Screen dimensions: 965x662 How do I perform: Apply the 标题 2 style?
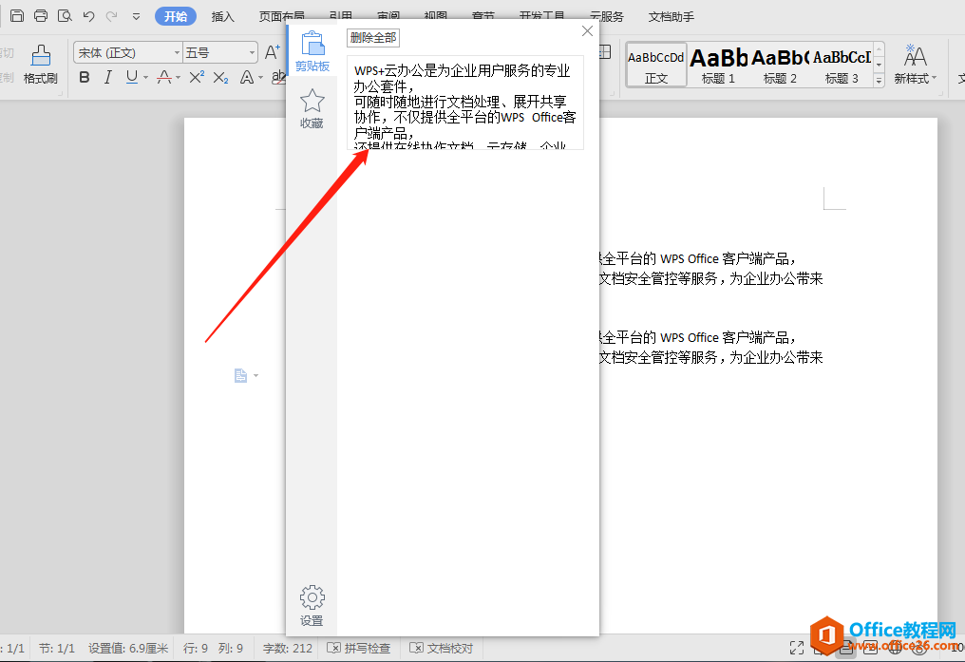(780, 66)
